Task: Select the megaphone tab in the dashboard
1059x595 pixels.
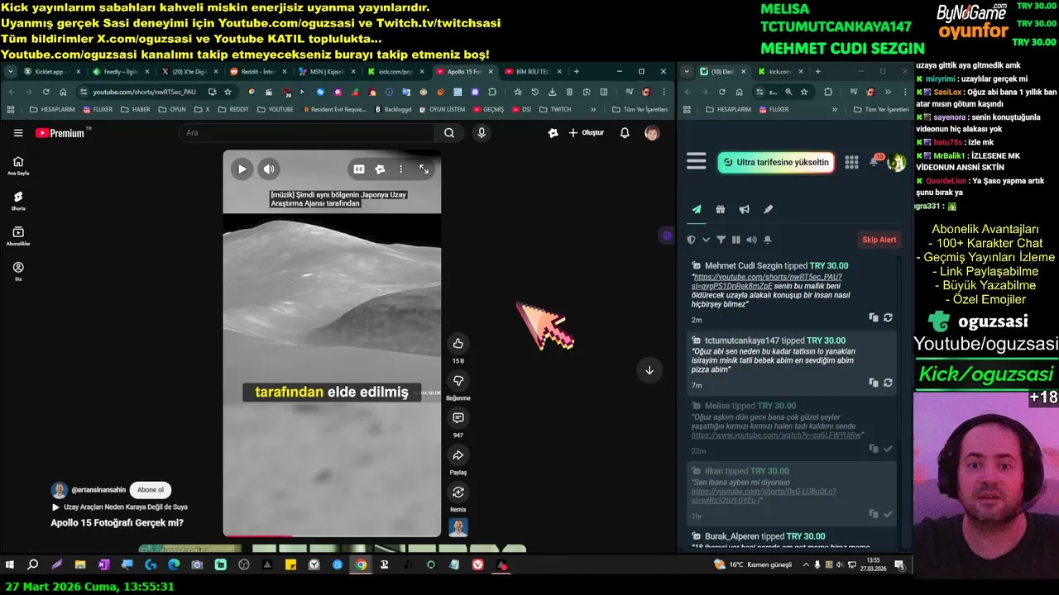Action: 745,210
